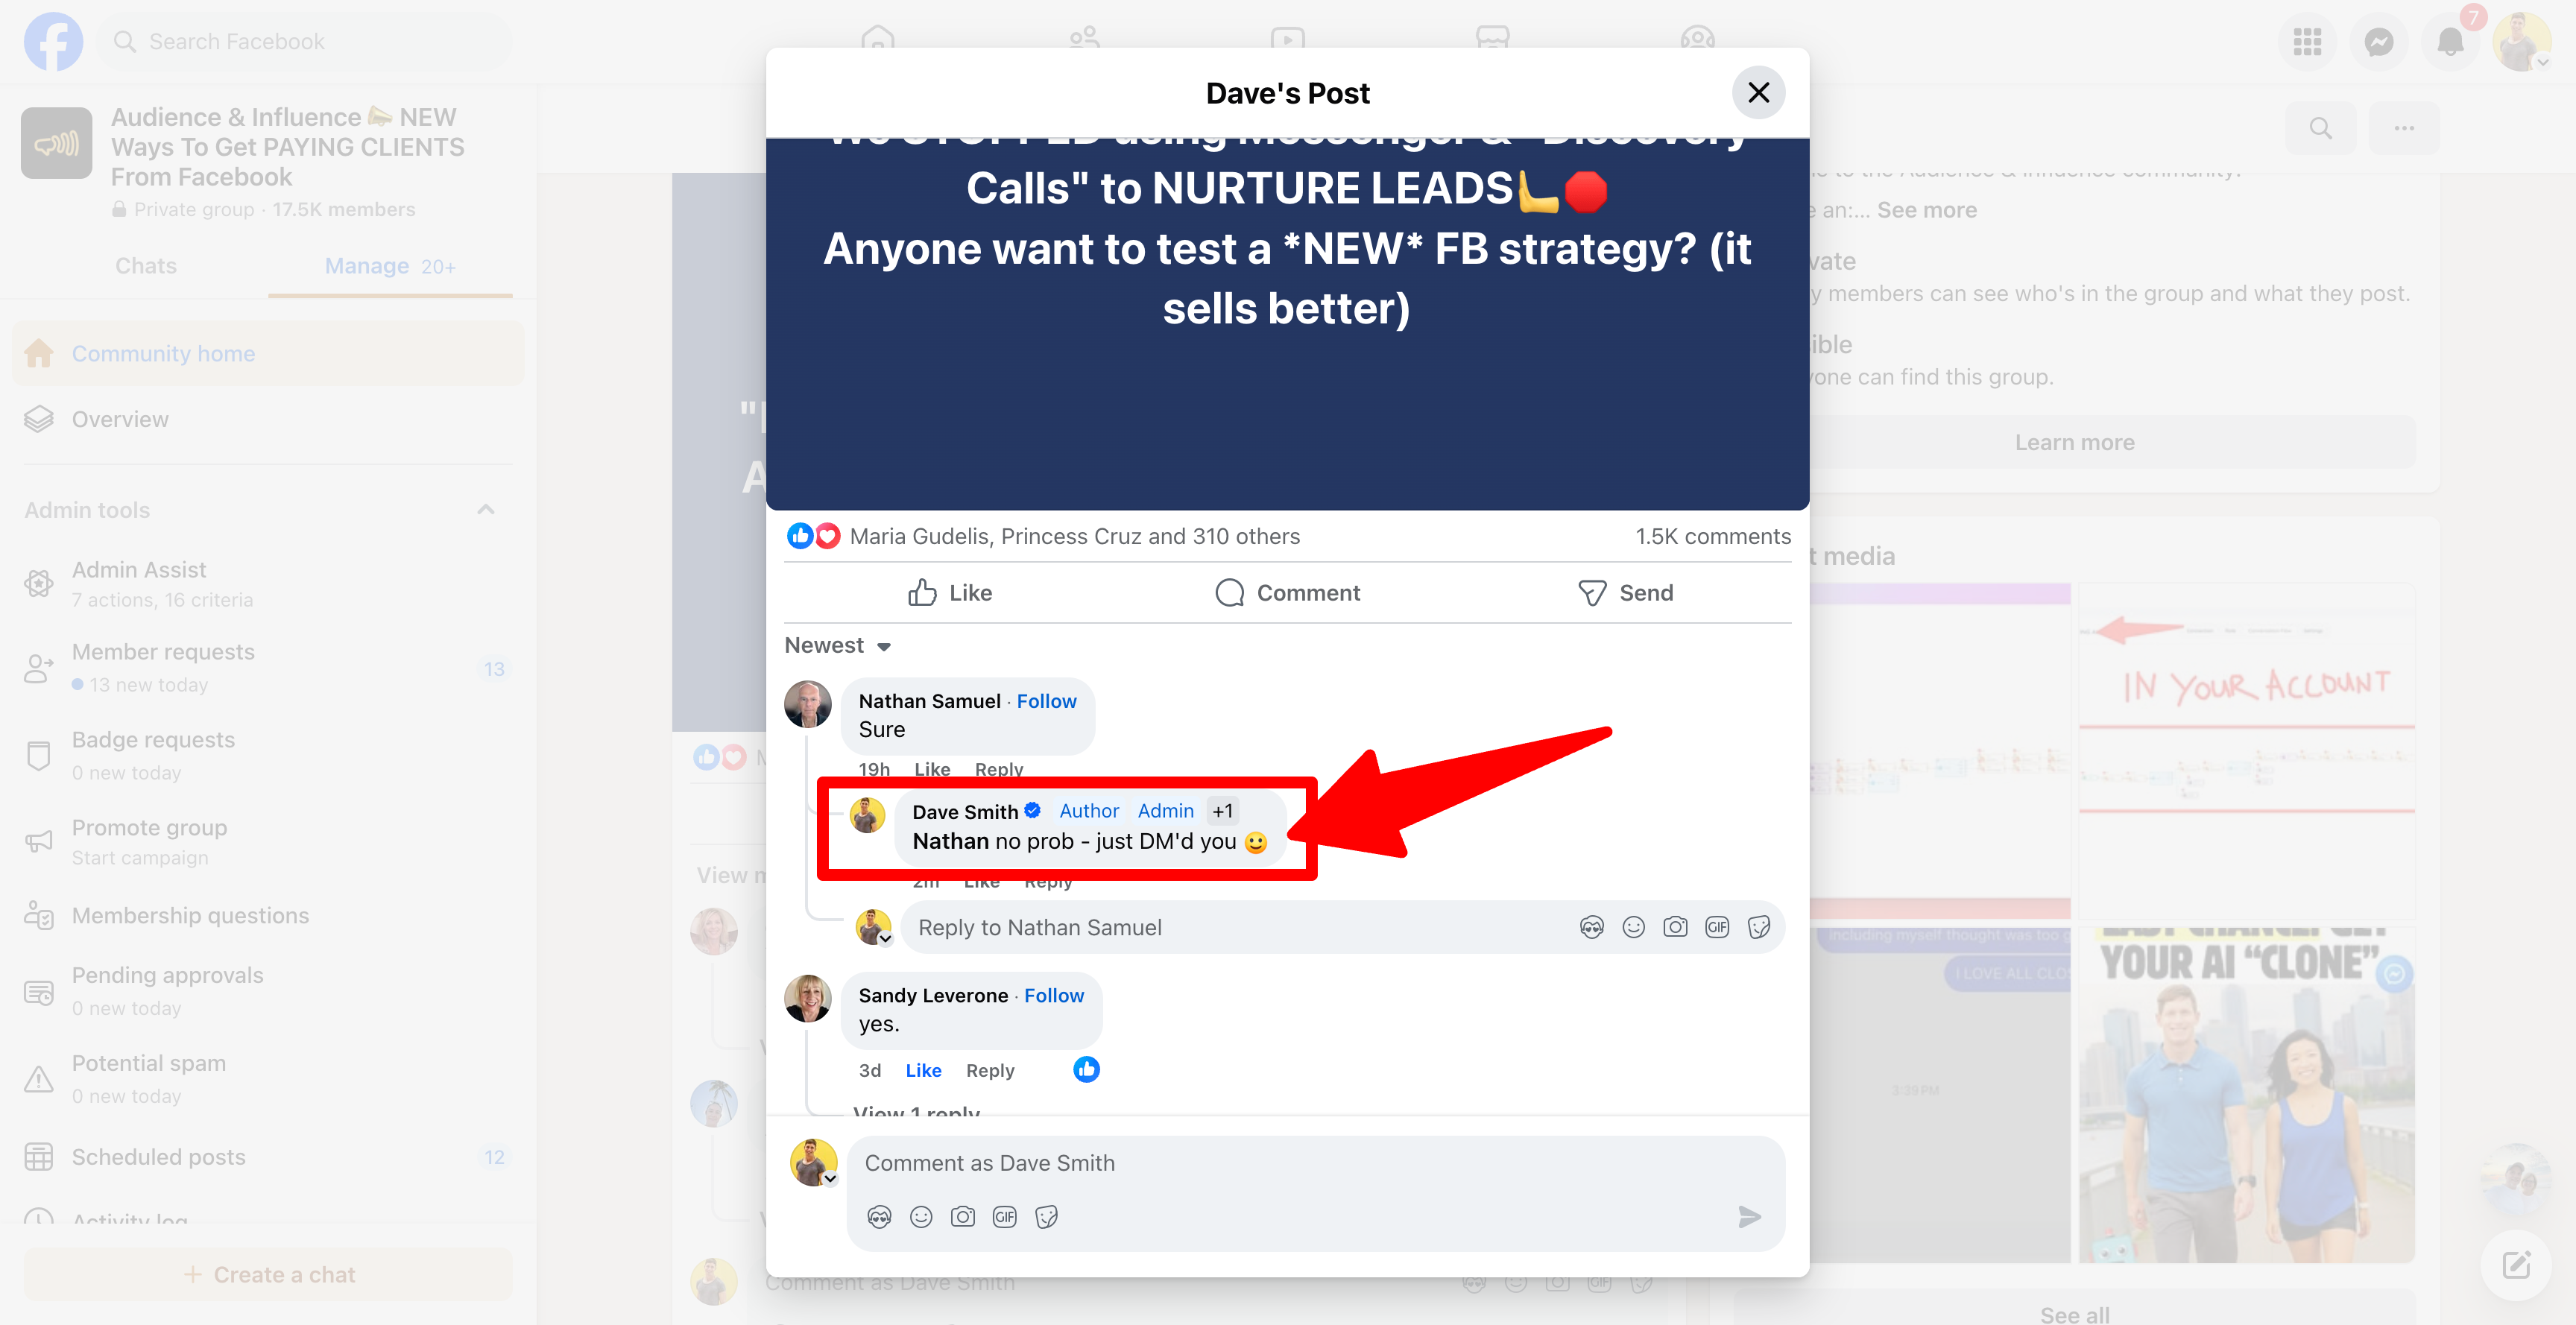The height and width of the screenshot is (1325, 2576).
Task: Follow Nathan Samuel
Action: (1046, 701)
